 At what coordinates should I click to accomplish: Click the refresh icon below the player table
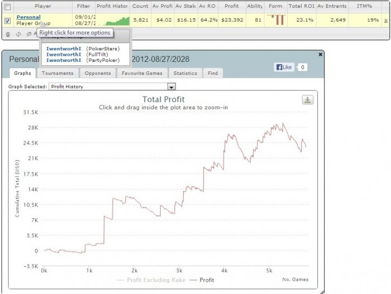point(18,34)
